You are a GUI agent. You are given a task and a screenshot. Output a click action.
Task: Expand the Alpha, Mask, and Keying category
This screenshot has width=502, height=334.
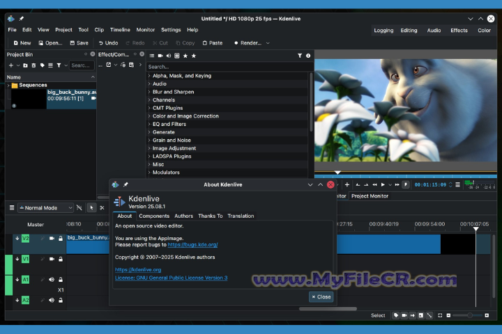click(x=149, y=76)
